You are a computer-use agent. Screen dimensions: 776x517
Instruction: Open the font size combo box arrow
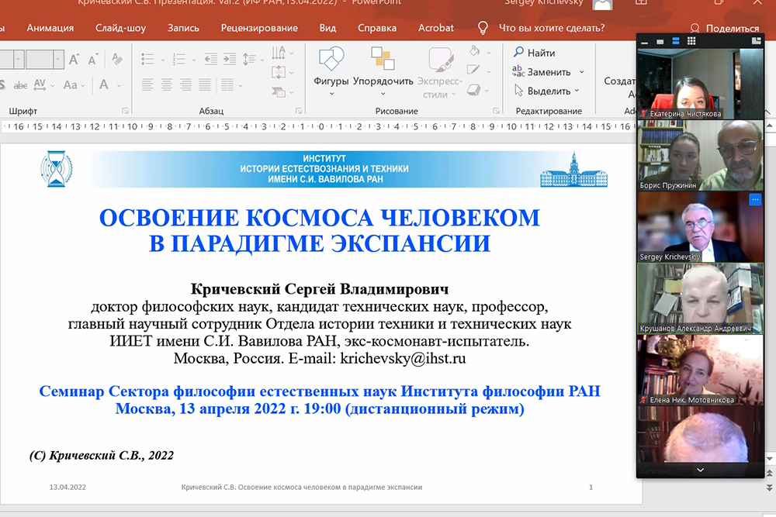click(x=59, y=59)
